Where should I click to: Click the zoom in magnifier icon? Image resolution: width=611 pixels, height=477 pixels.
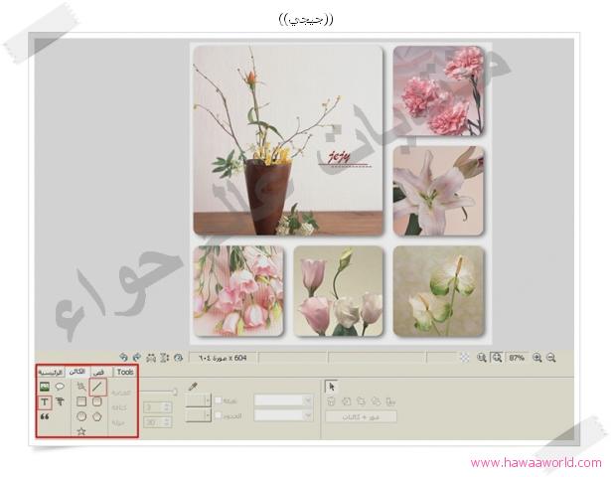(537, 357)
